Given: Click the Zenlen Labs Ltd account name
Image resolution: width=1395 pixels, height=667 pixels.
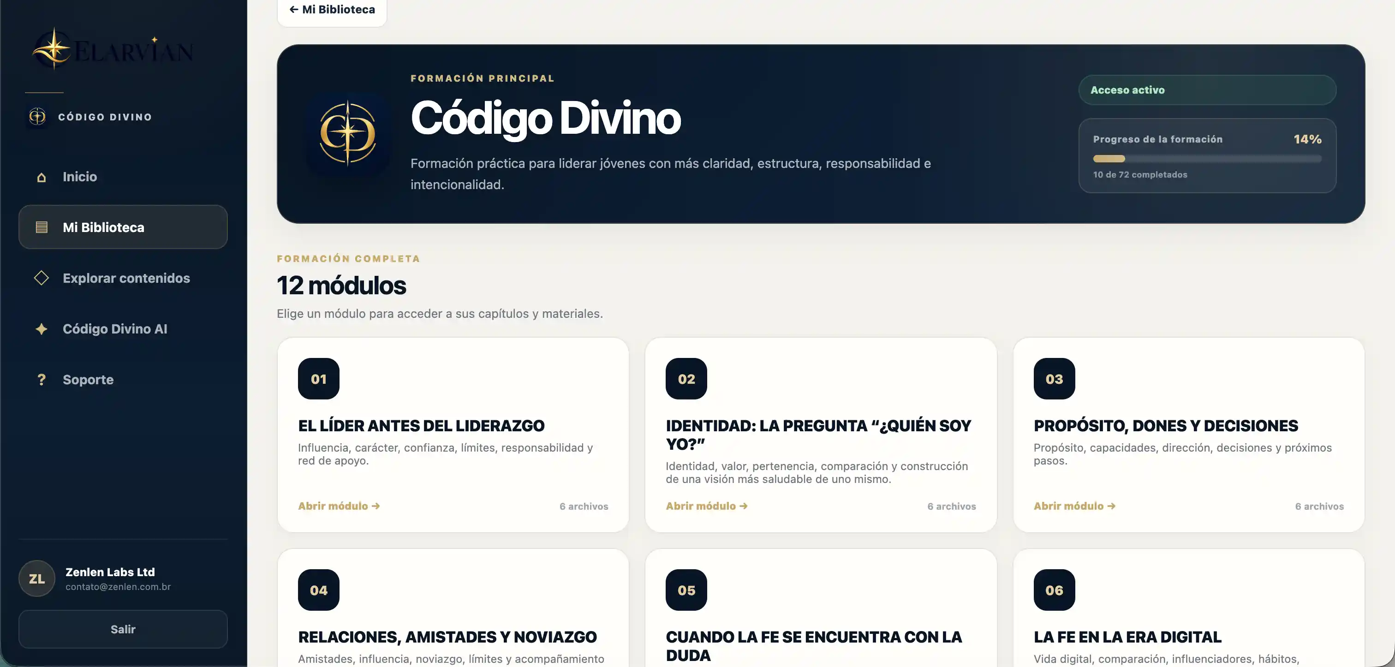Looking at the screenshot, I should click(110, 572).
